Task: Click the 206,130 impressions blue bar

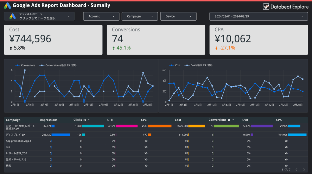Action: click(61, 135)
